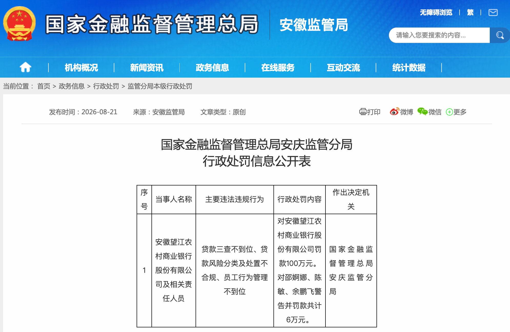Image resolution: width=510 pixels, height=332 pixels.
Task: Click 政务信息 in the breadcrumb
Action: click(x=72, y=86)
